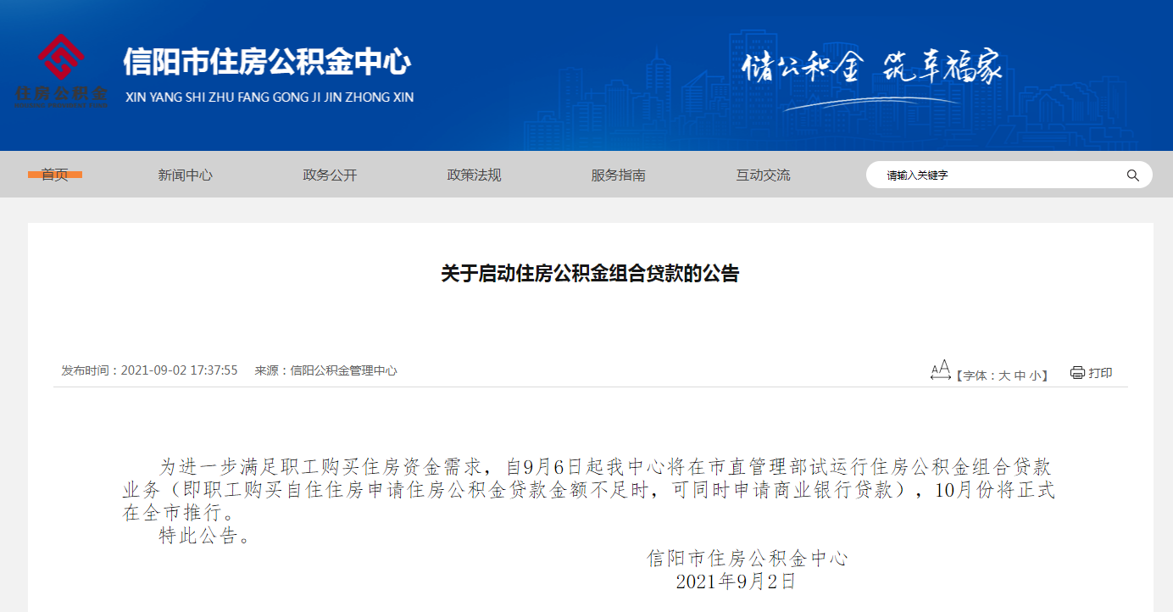Set font size to 小 (small)
Viewport: 1173px width, 612px height.
click(1035, 376)
